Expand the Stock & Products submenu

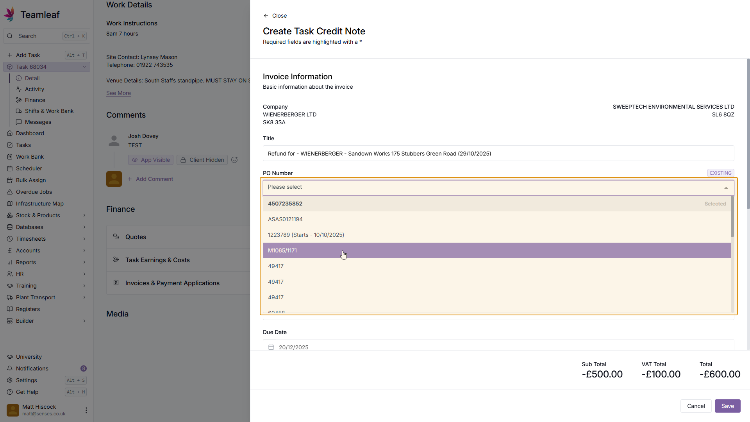[84, 215]
